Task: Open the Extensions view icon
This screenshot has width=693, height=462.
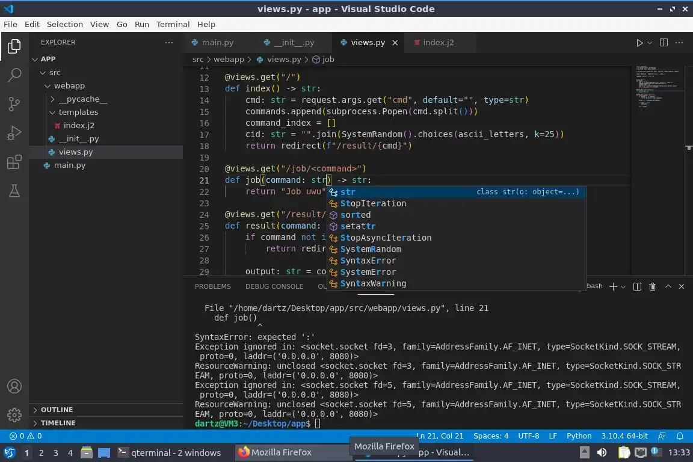Action: [14, 162]
